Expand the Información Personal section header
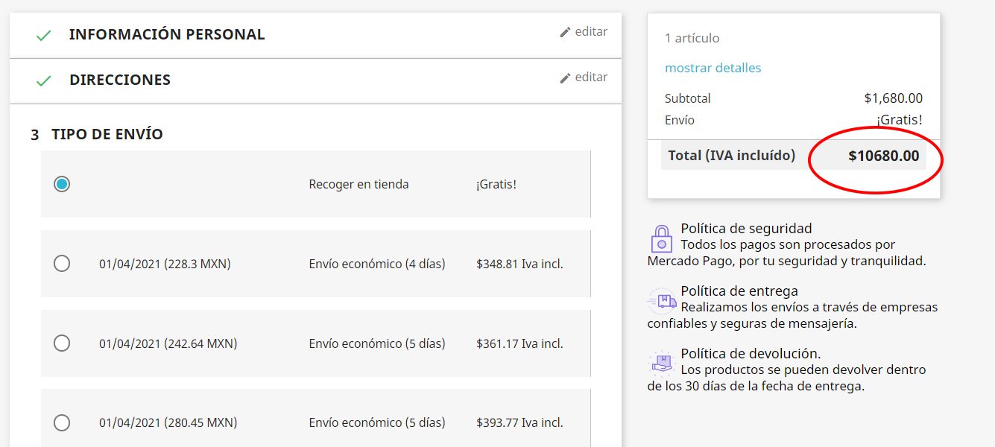Image resolution: width=995 pixels, height=447 pixels. 166,34
